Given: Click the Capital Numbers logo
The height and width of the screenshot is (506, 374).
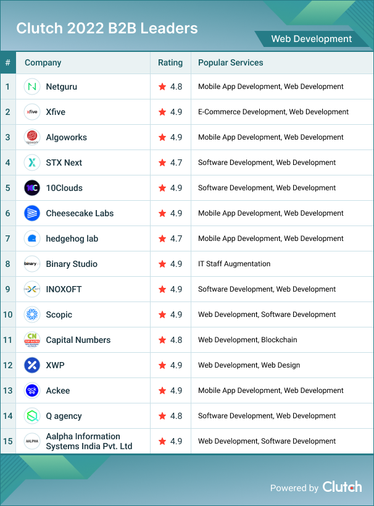Looking at the screenshot, I should 32,340.
